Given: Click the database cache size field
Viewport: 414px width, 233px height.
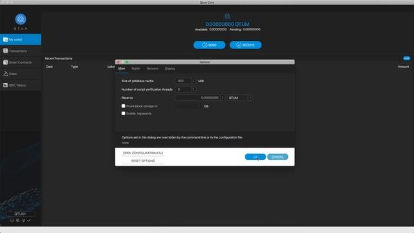Looking at the screenshot, I should [182, 81].
